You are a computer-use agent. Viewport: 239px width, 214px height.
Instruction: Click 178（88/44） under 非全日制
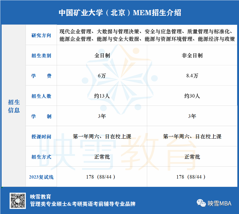pyautogui.click(x=191, y=177)
